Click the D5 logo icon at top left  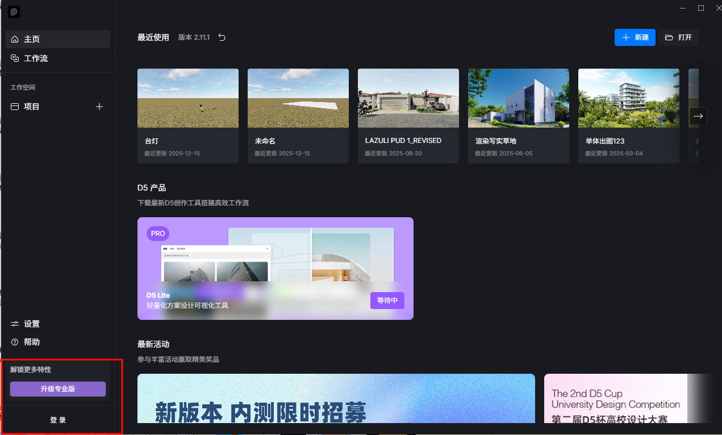coord(14,11)
